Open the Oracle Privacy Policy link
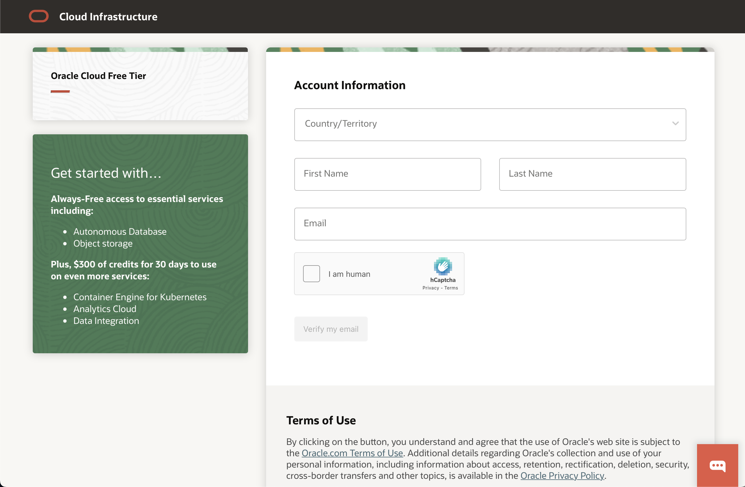The width and height of the screenshot is (745, 487). 562,475
